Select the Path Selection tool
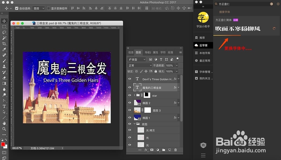 pyautogui.click(x=4, y=112)
